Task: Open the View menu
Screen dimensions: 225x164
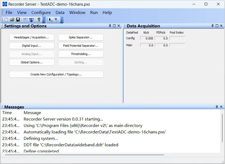Action: pos(22,13)
